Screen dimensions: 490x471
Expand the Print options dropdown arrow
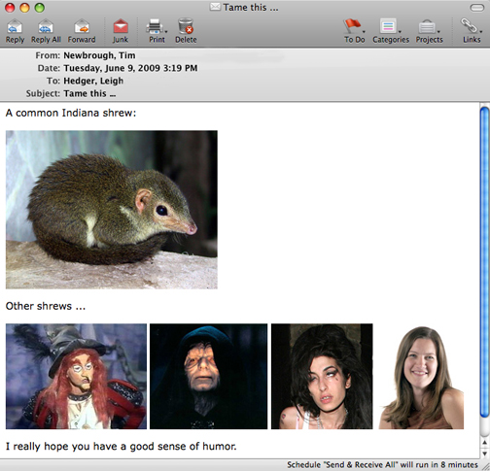tap(166, 32)
